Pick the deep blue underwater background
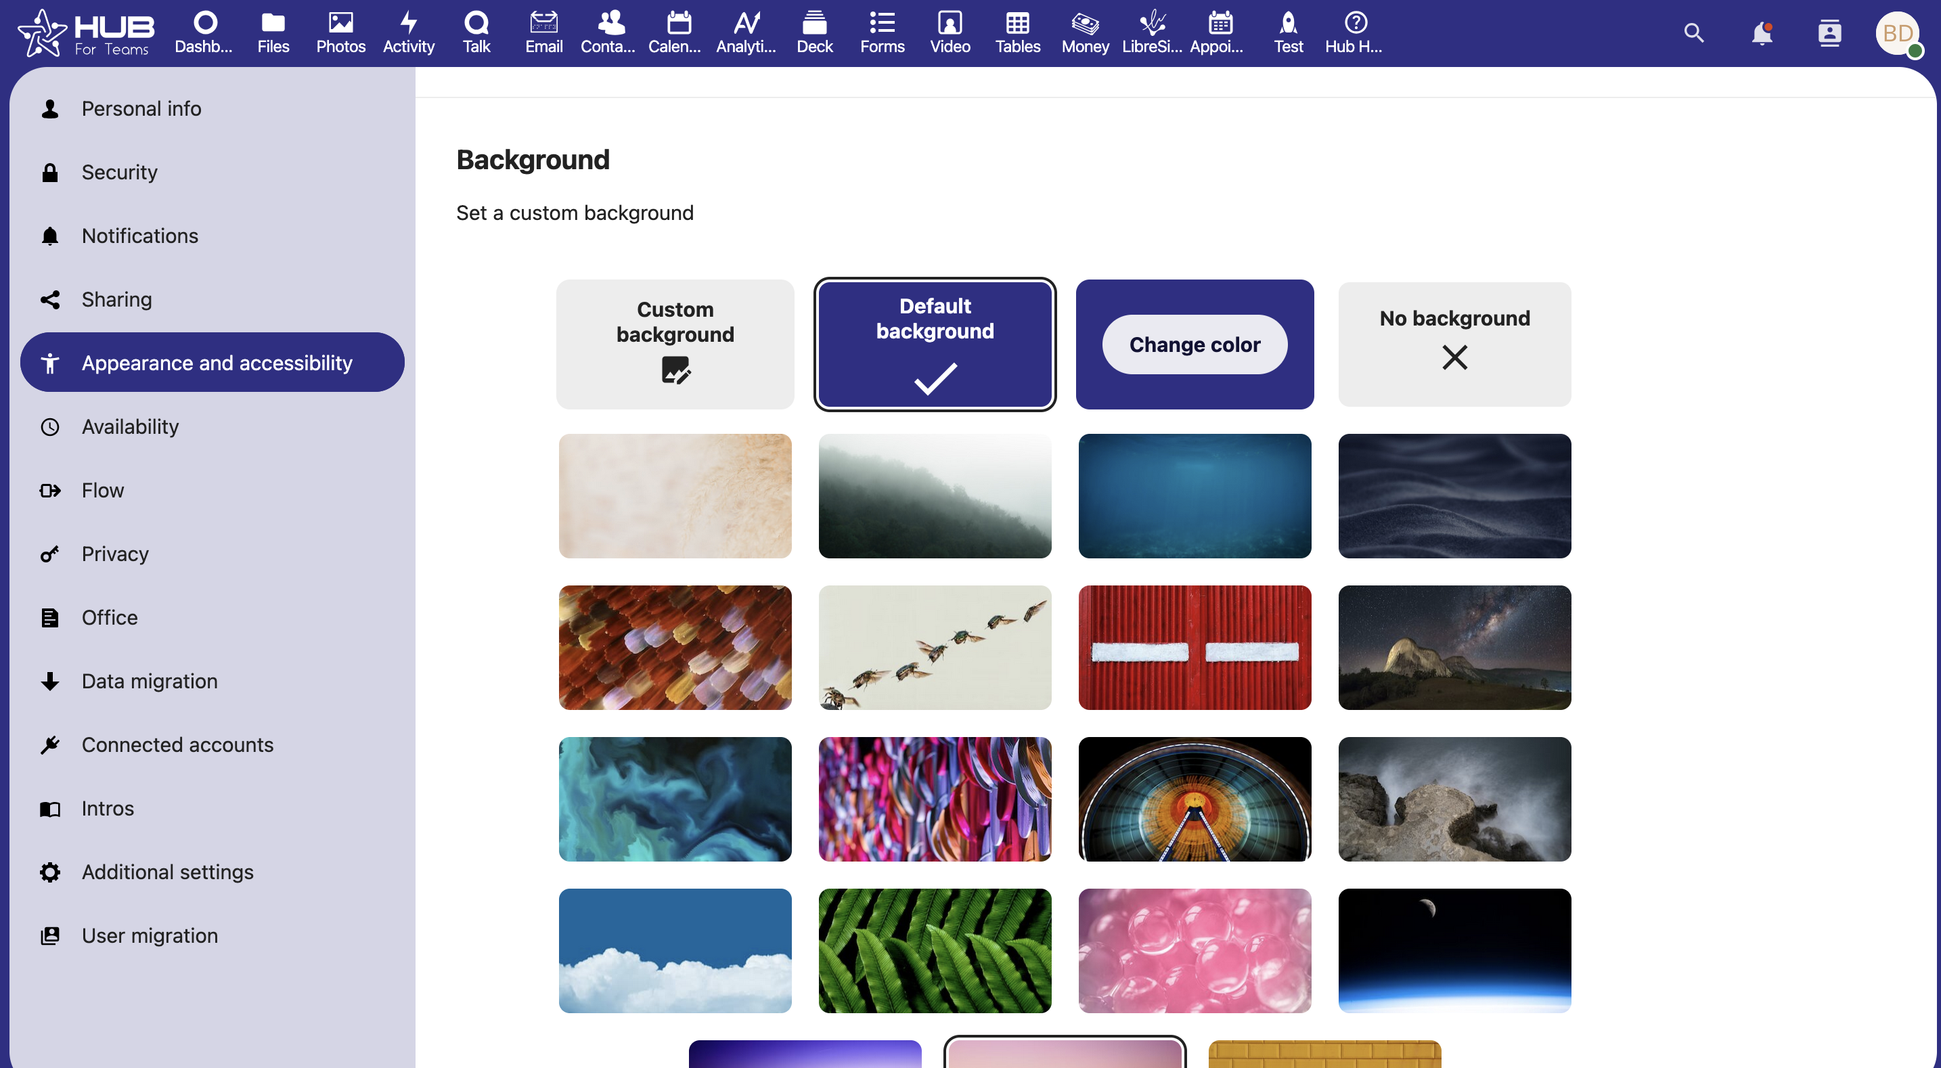The height and width of the screenshot is (1068, 1941). click(x=1195, y=496)
